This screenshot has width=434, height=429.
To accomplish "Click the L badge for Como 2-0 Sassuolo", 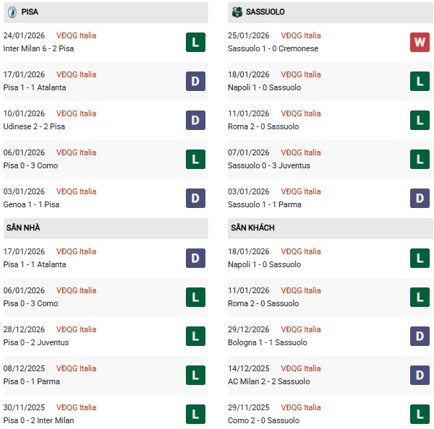I will tap(420, 414).
